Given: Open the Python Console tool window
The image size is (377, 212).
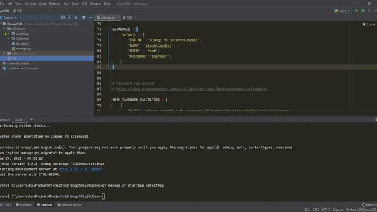Looking at the screenshot, I should [x=70, y=205].
